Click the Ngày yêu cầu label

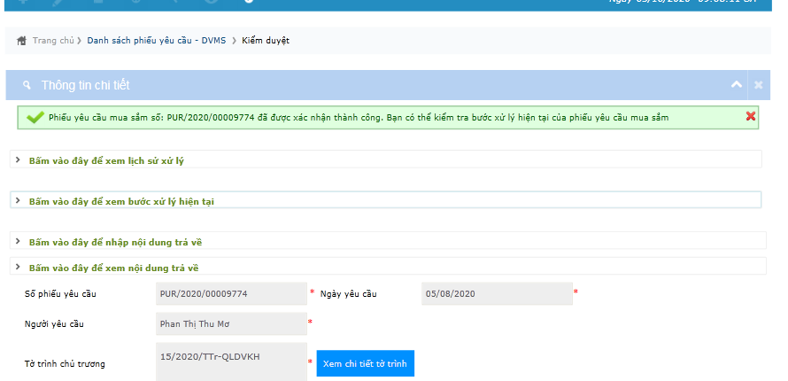click(x=348, y=293)
